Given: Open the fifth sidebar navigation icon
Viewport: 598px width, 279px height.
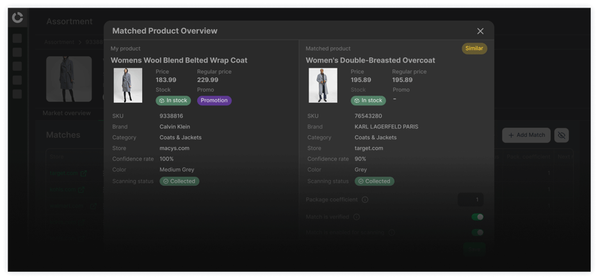Looking at the screenshot, I should click(17, 94).
